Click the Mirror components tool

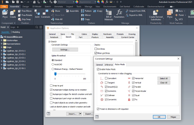tap(86, 15)
